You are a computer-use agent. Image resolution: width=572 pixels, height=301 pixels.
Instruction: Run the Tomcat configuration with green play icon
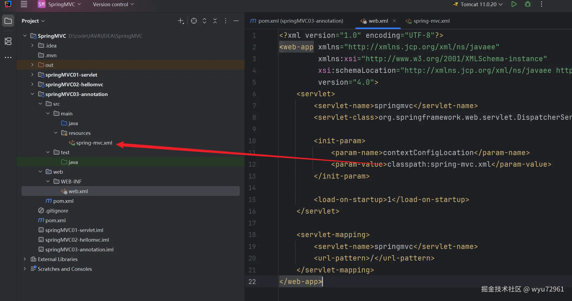514,4
